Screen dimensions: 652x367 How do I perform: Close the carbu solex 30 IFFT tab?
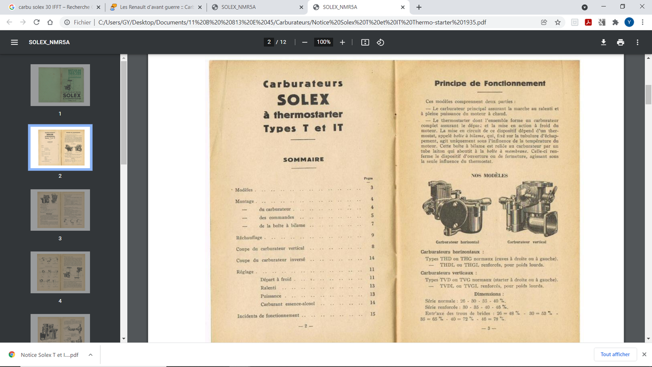(99, 7)
